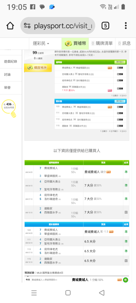Toggle 顯示盤口 in the blue 運彩盤 header
The height and width of the screenshot is (303, 136).
click(120, 101)
